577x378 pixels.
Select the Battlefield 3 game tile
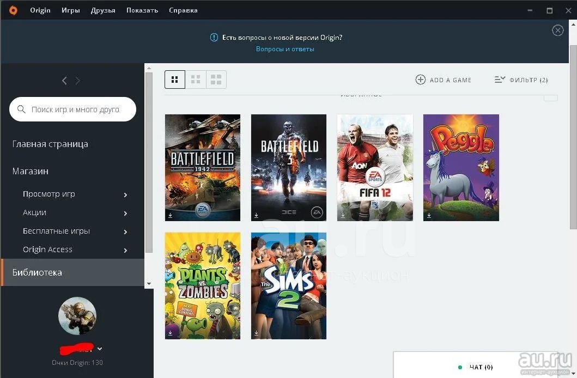pyautogui.click(x=289, y=168)
